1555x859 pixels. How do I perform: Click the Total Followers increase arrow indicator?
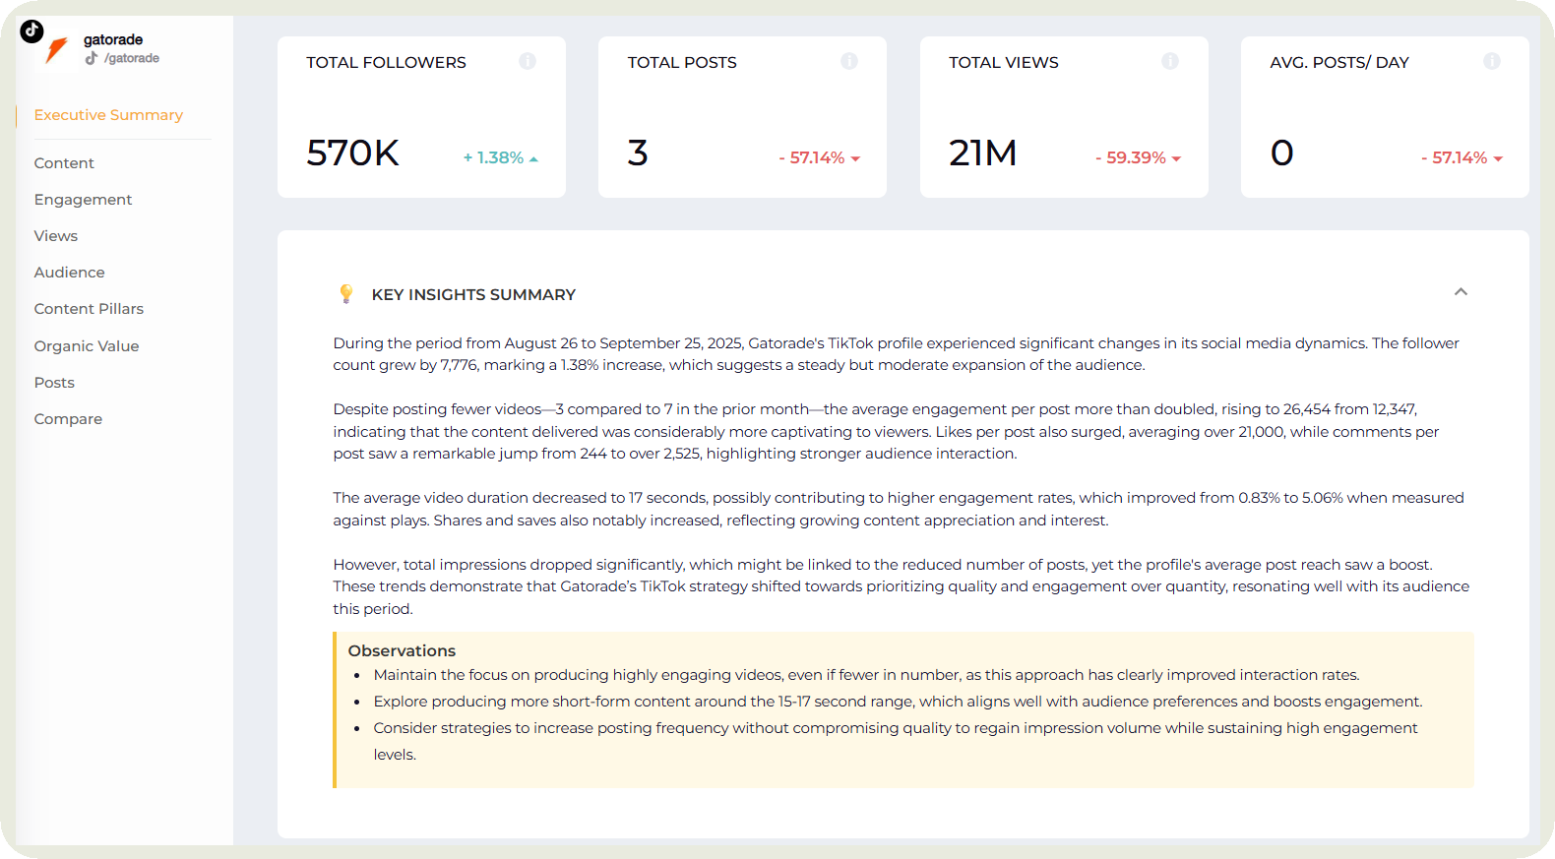pos(533,158)
